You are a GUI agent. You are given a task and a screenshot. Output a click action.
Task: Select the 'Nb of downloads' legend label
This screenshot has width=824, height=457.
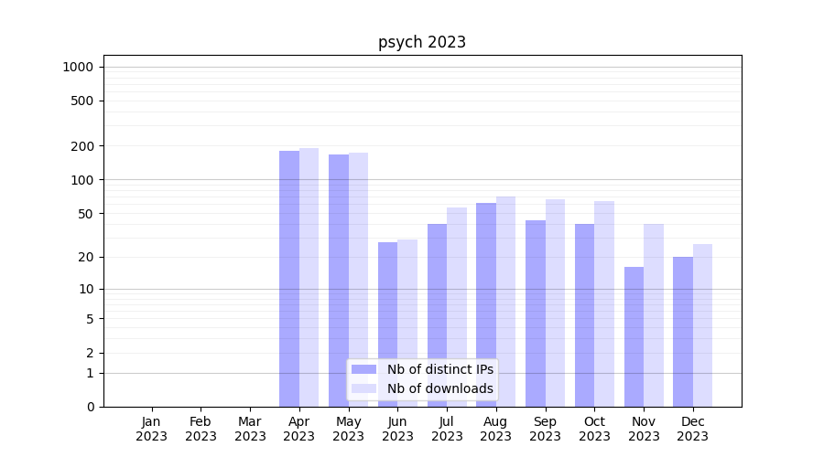439,388
